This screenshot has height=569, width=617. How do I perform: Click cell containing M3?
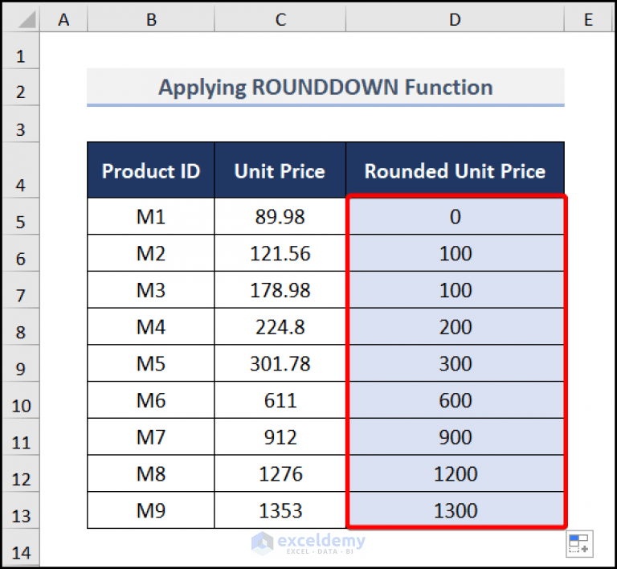(151, 289)
